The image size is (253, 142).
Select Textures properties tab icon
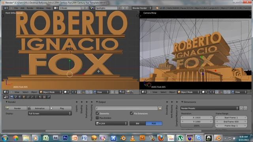coord(44,97)
